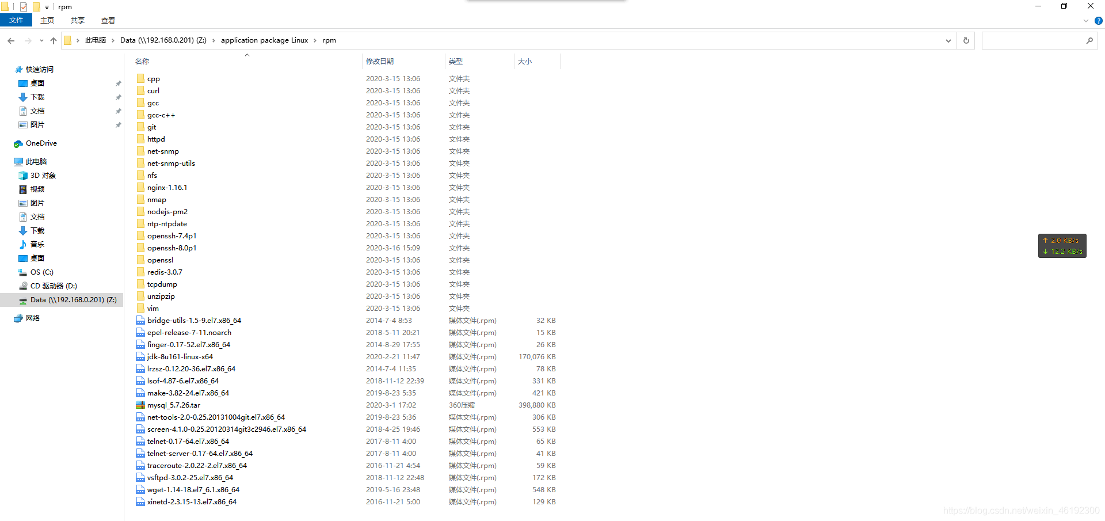
Task: Select pinned 桌面 under quick access
Action: [x=37, y=83]
